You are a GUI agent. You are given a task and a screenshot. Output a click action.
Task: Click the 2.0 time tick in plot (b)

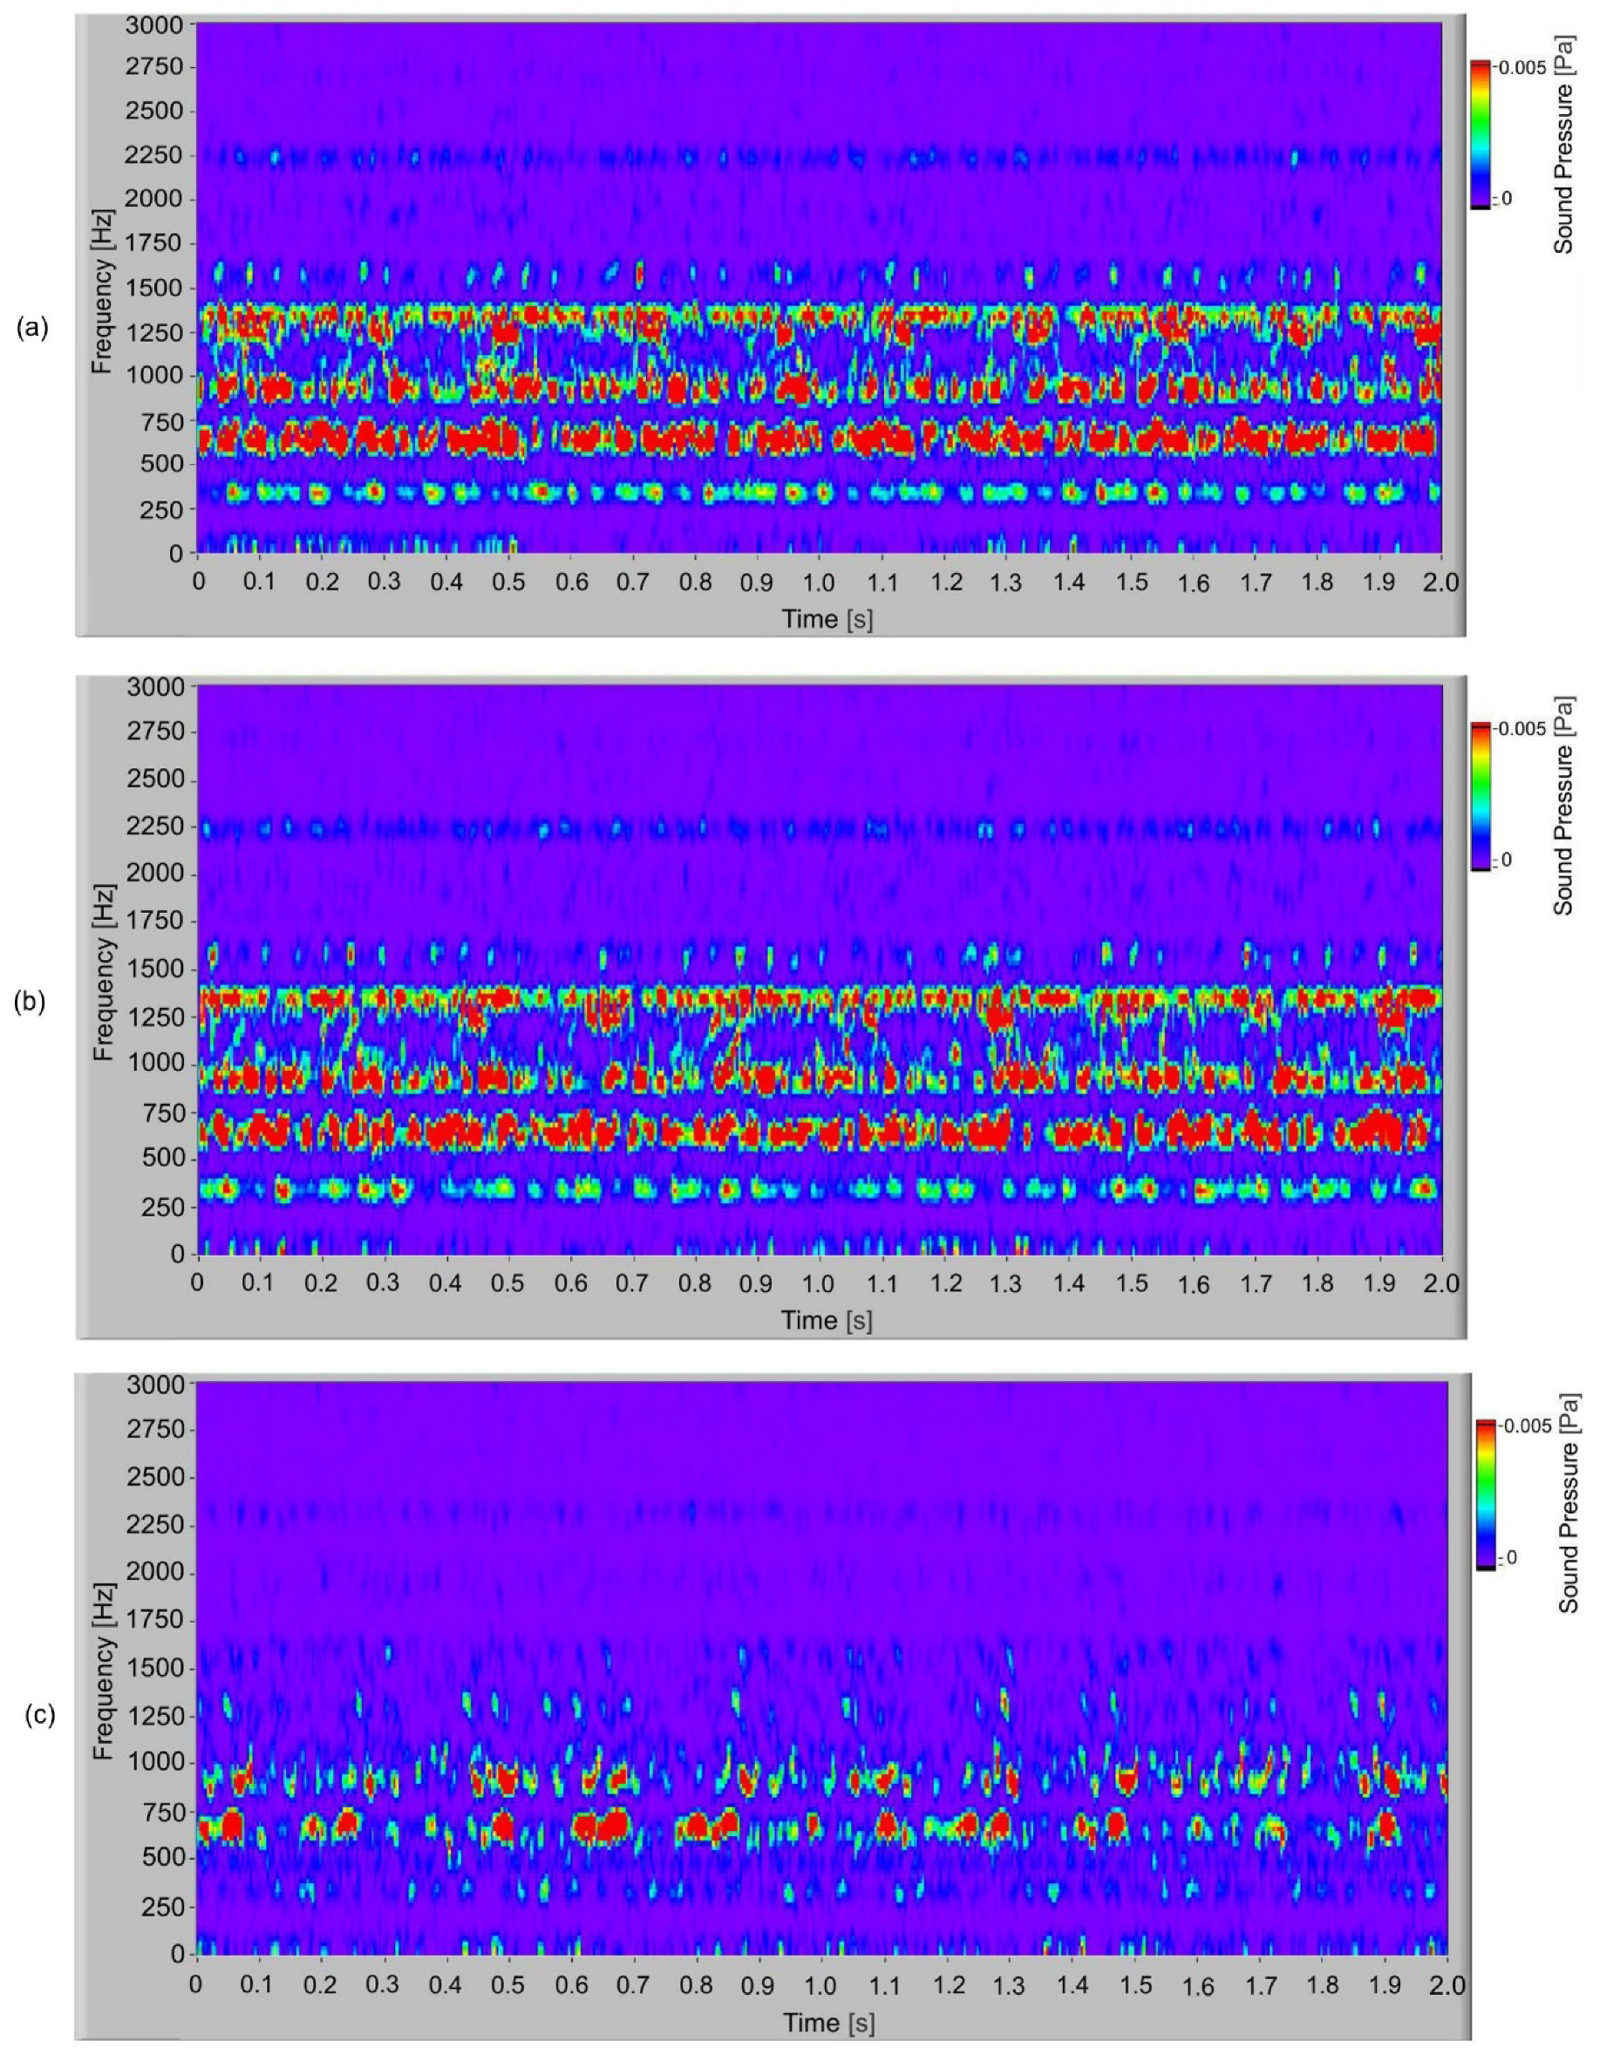(1440, 1283)
